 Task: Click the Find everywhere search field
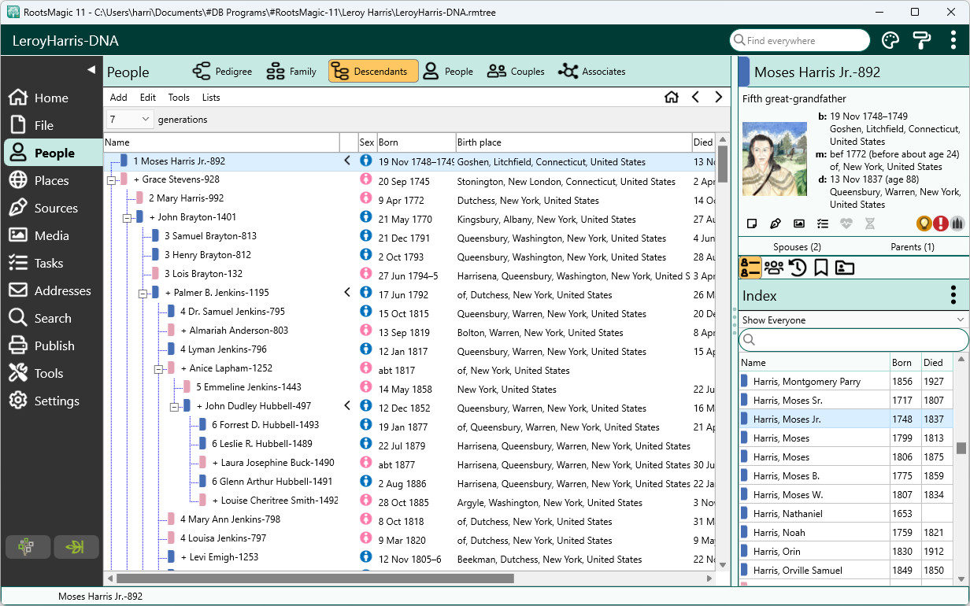click(x=800, y=41)
